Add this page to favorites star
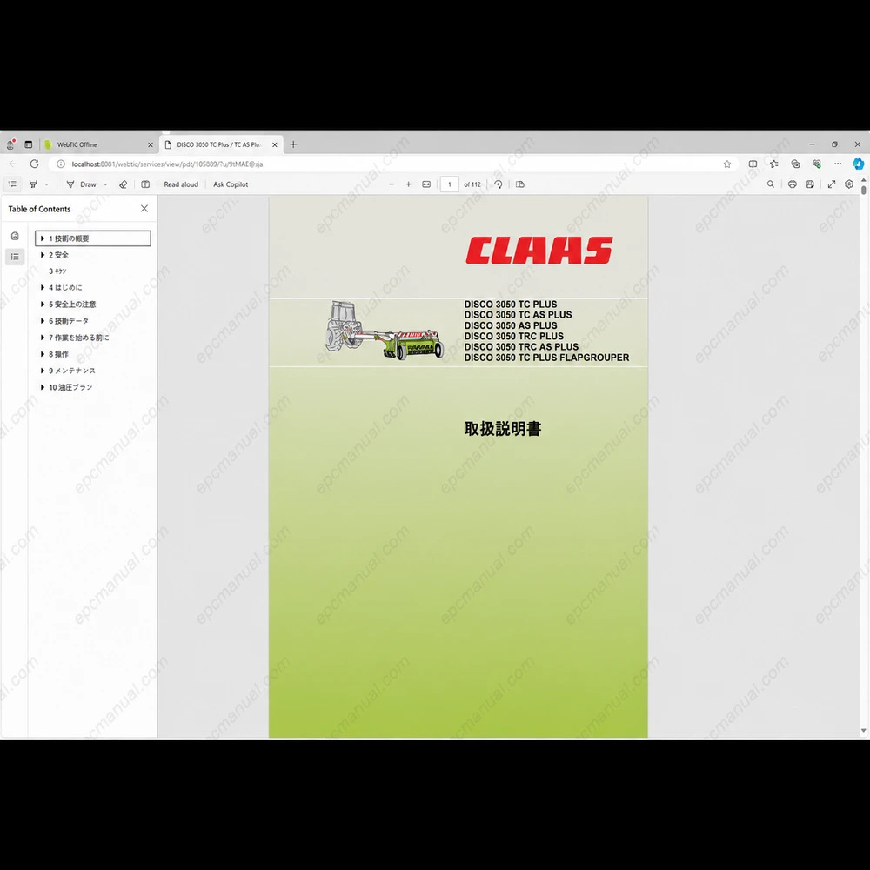The height and width of the screenshot is (870, 870). tap(726, 164)
